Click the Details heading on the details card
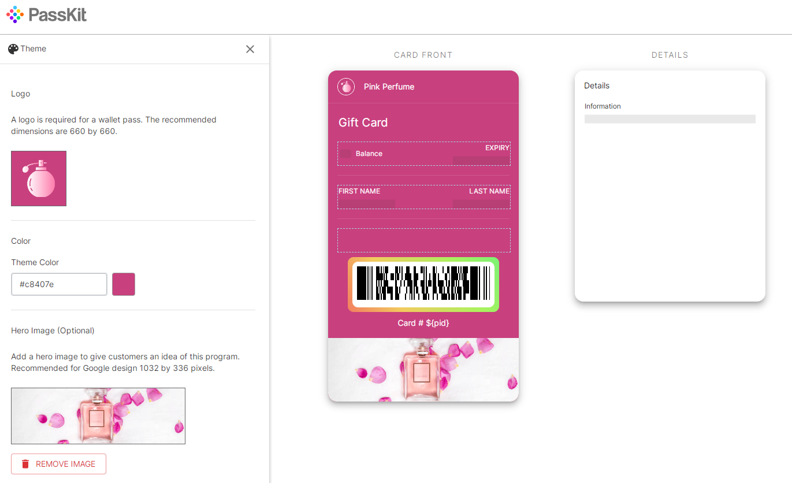 (x=597, y=86)
